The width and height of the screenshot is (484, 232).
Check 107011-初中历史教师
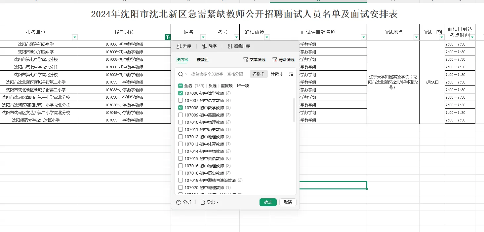[181, 129]
